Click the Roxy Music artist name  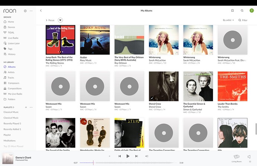86,60
